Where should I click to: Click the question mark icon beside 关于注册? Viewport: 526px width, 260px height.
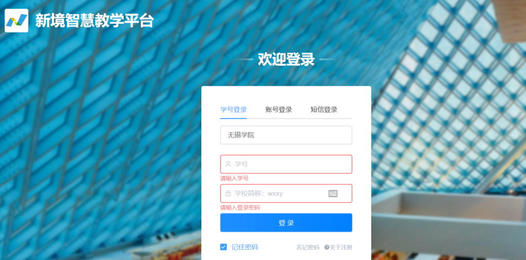tap(327, 247)
